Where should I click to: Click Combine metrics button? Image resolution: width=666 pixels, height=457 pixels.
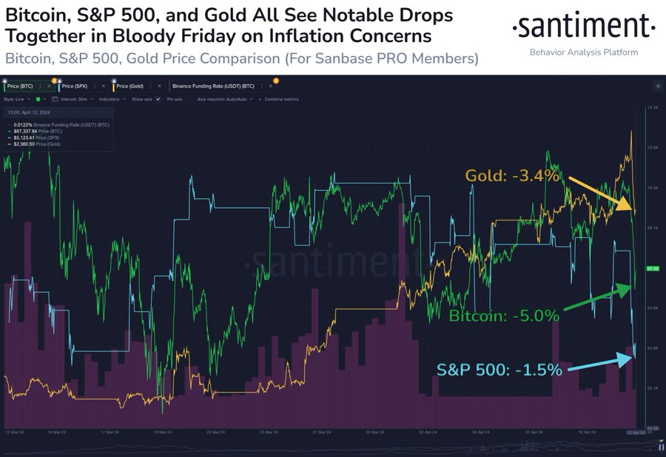tap(278, 99)
